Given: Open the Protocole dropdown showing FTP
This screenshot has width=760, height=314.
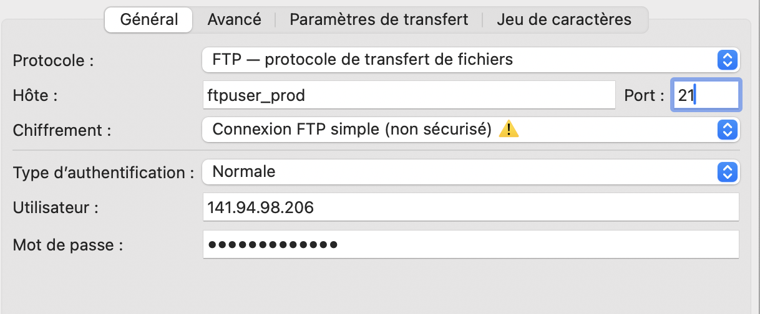Looking at the screenshot, I should point(462,60).
